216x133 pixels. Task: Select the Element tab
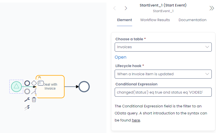point(125,20)
